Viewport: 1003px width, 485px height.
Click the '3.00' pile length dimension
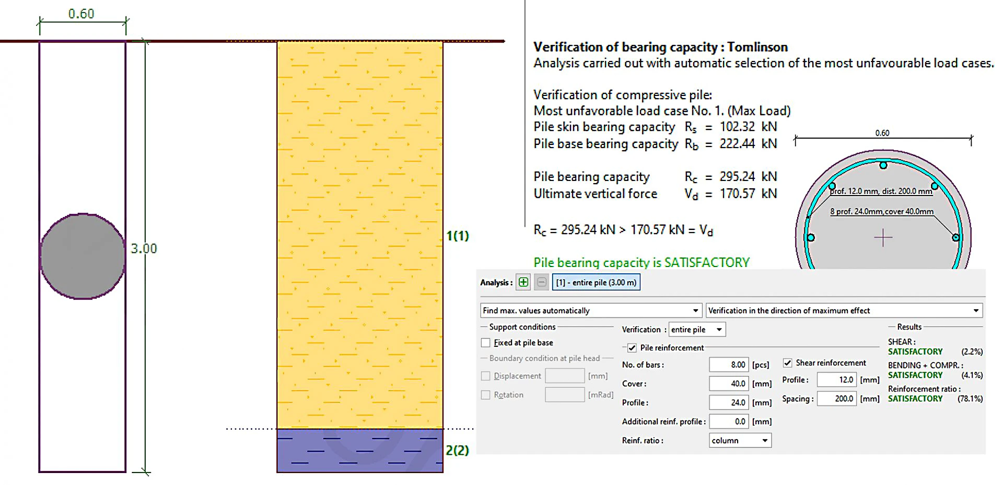tap(144, 249)
